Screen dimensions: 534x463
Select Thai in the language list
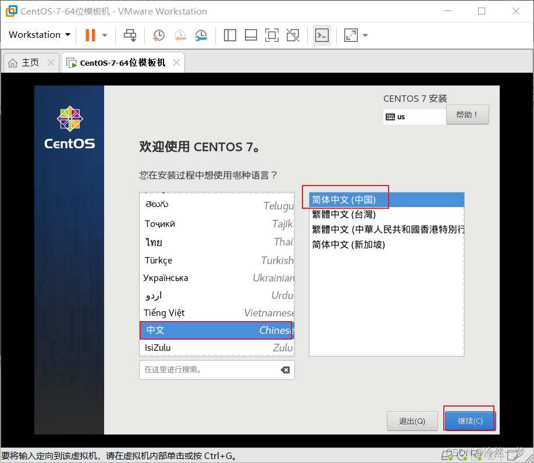point(217,242)
